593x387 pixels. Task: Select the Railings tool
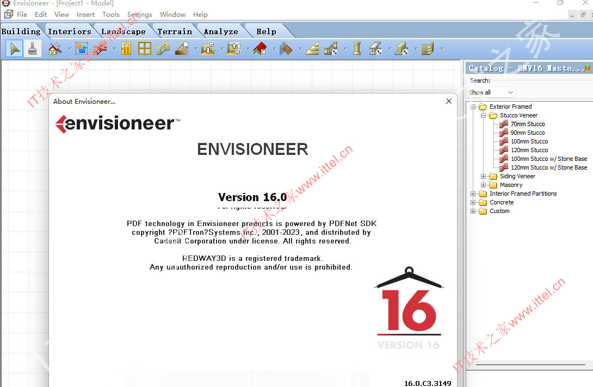(x=331, y=49)
